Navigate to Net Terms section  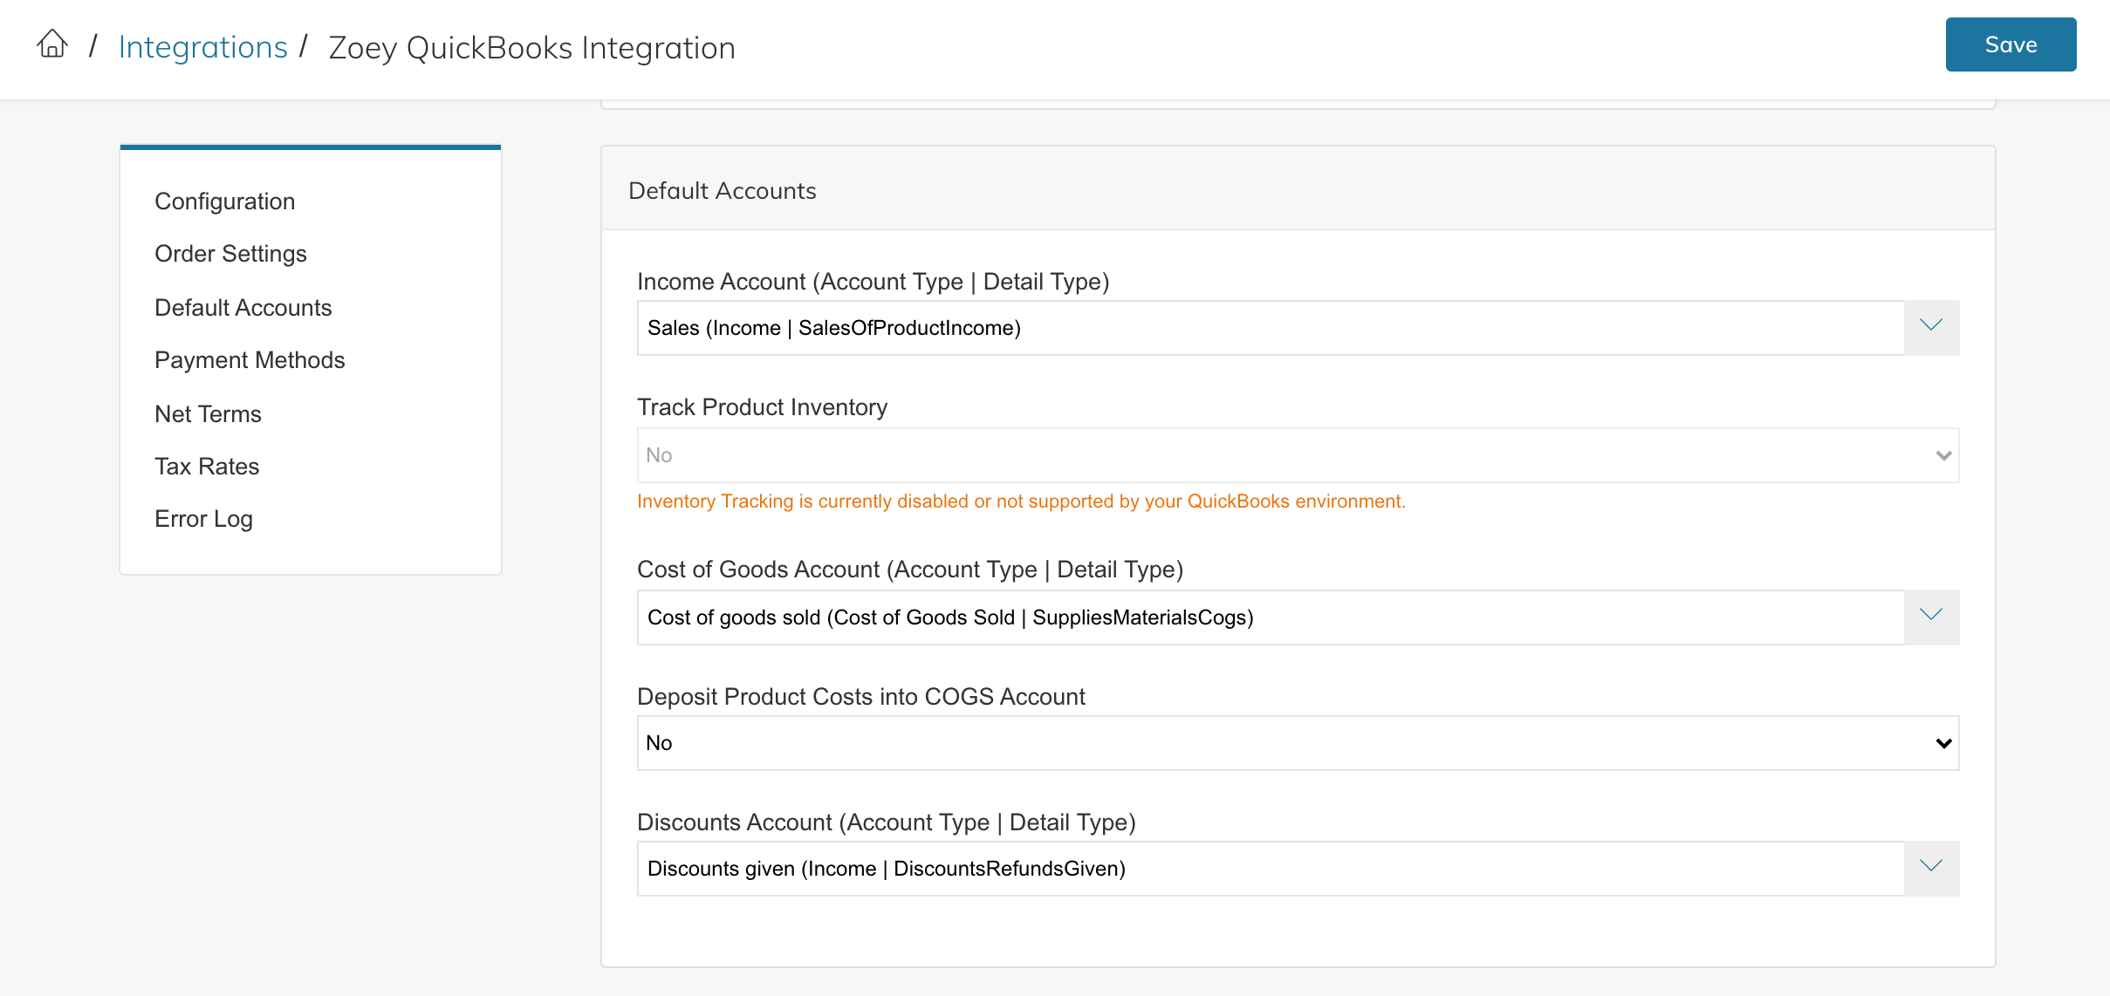pos(208,414)
